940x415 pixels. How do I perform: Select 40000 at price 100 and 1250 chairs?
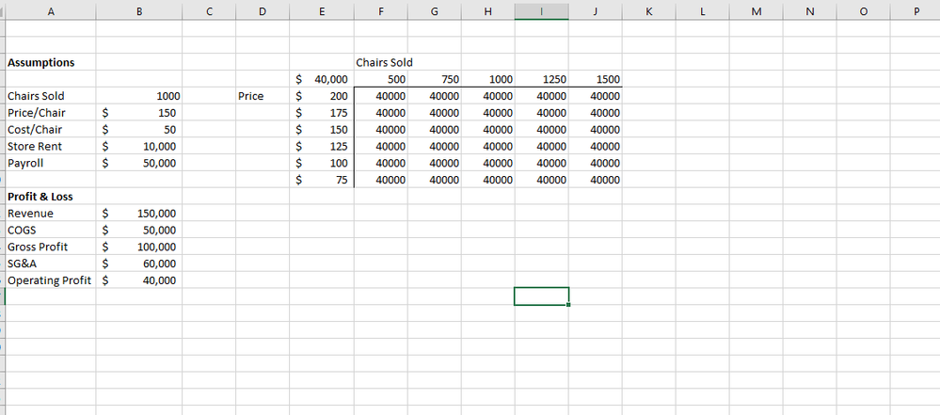tap(541, 163)
